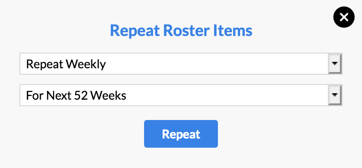This screenshot has width=362, height=168.
Task: Submit the form with the Repeat button
Action: pyautogui.click(x=181, y=134)
